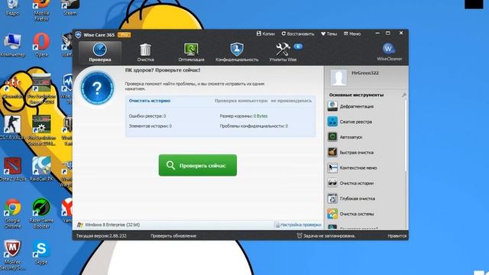Maximize the Wise Care 365 window
The width and height of the screenshot is (489, 275).
[x=388, y=33]
